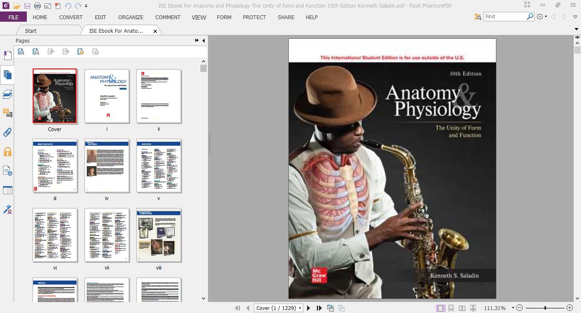The image size is (581, 313).
Task: Select page thumbnail iv About the Authors
Action: (107, 166)
